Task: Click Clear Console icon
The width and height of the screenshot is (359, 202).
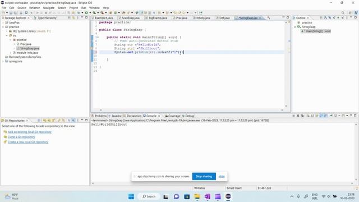Action: tap(308, 116)
